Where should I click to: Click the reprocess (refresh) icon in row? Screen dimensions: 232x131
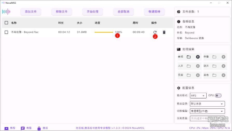click(x=155, y=32)
